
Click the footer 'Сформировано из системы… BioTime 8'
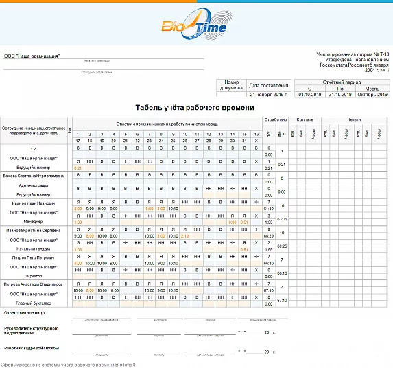pos(68,365)
